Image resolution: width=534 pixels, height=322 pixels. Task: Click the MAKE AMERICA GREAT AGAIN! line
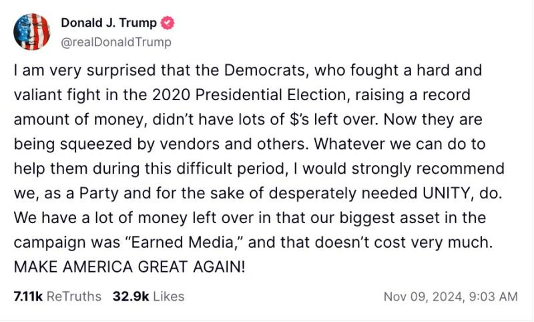(x=129, y=267)
